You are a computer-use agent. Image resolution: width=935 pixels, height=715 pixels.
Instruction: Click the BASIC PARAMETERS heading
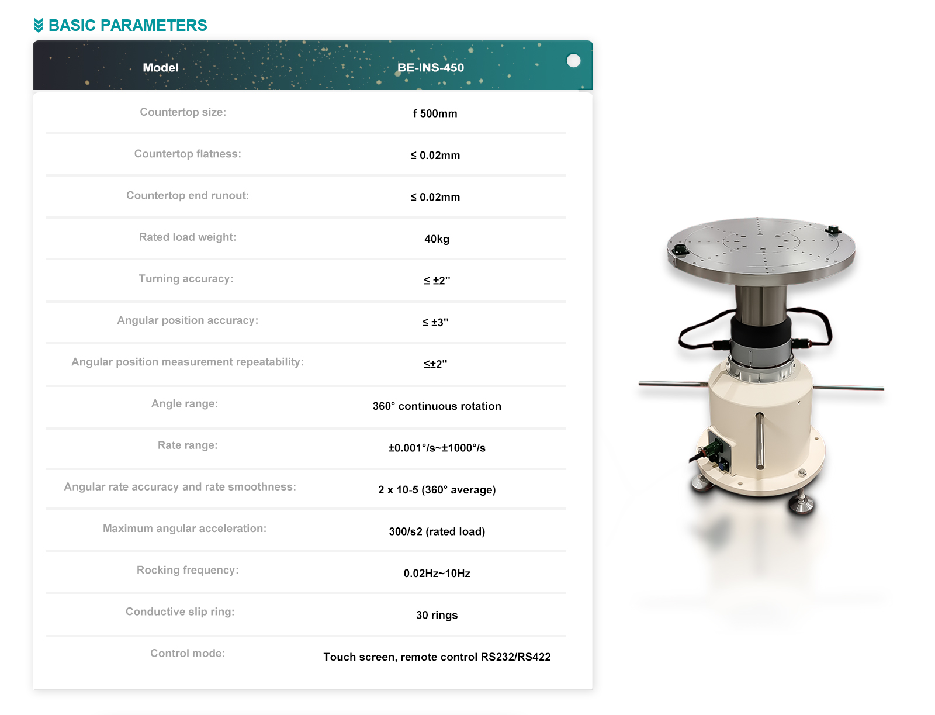[127, 25]
